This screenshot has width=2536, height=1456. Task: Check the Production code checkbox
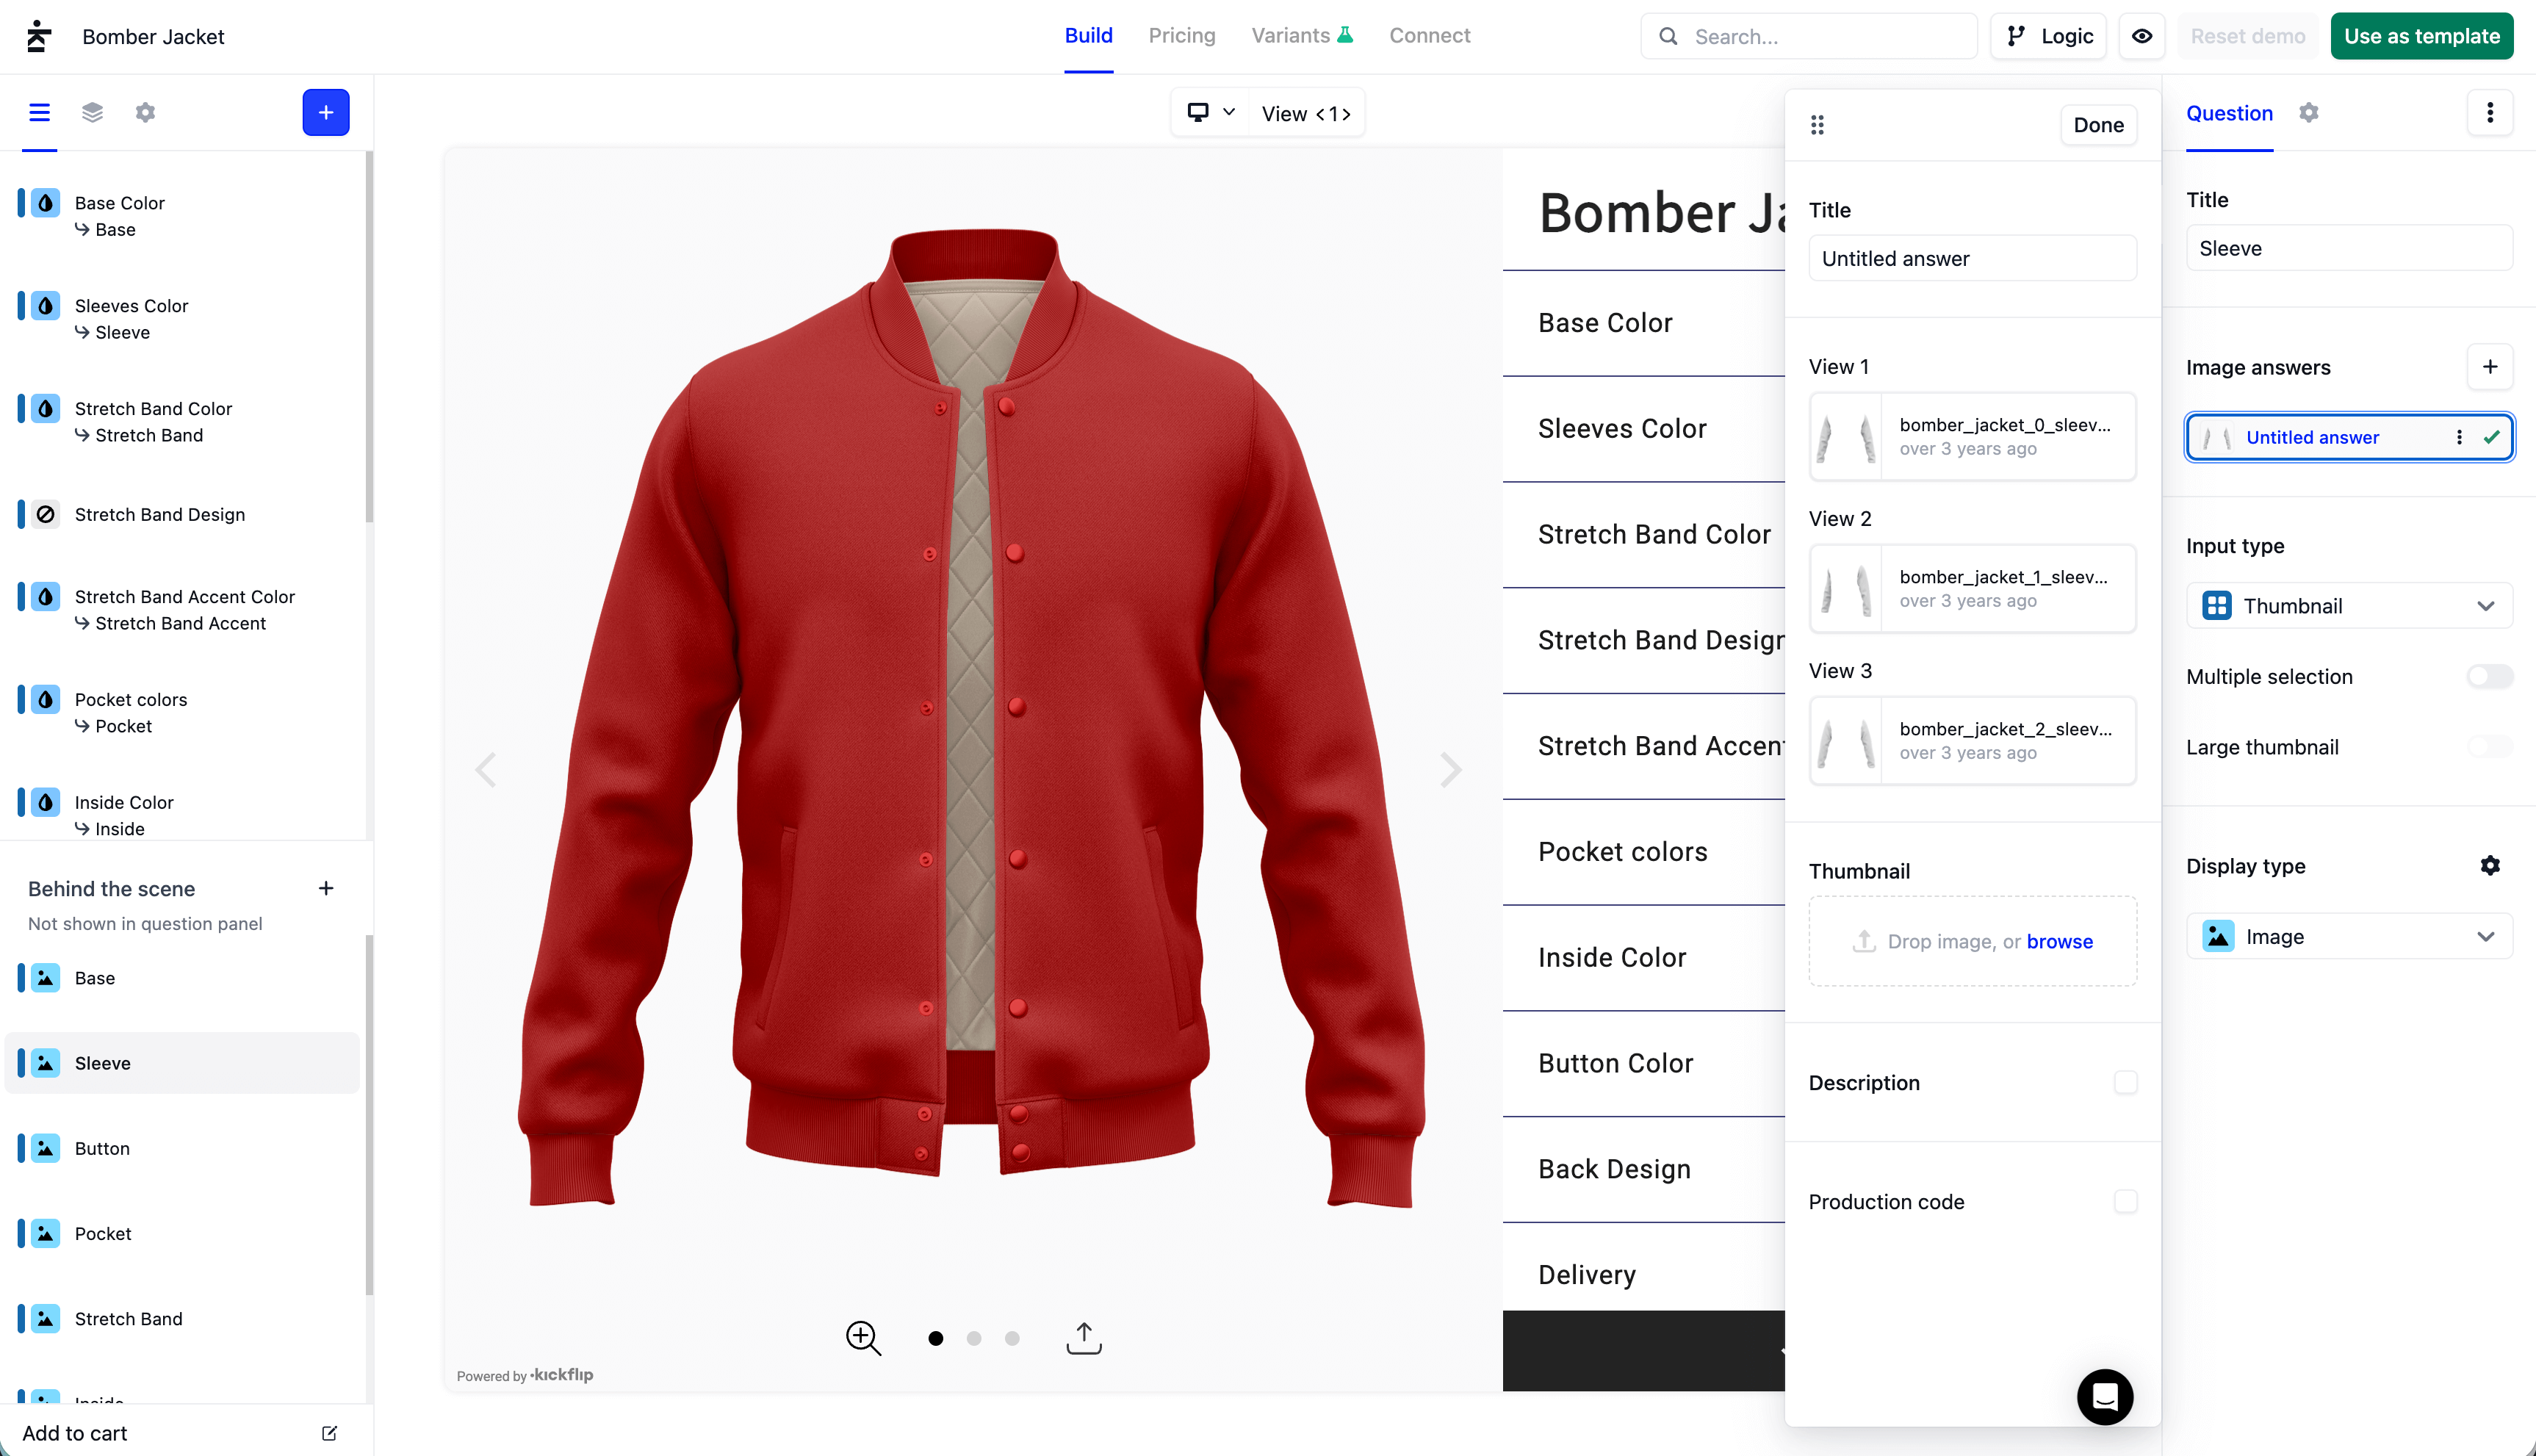click(2125, 1202)
